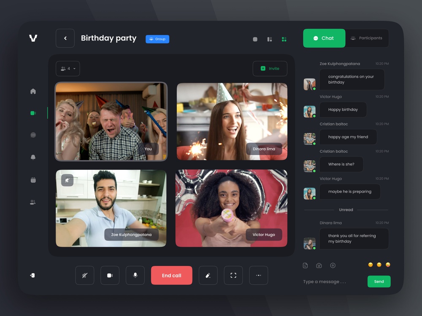This screenshot has width=422, height=316.
Task: Click avatar beside 'congratulations on your birthday'
Action: [309, 84]
